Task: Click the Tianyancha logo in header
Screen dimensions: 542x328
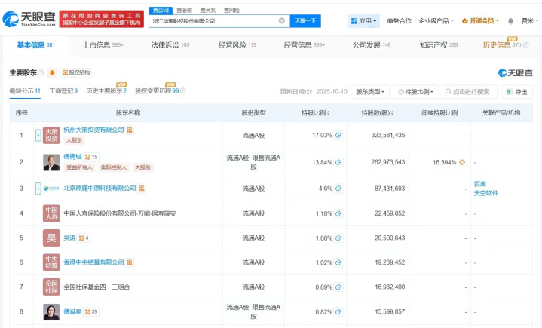Action: click(30, 18)
